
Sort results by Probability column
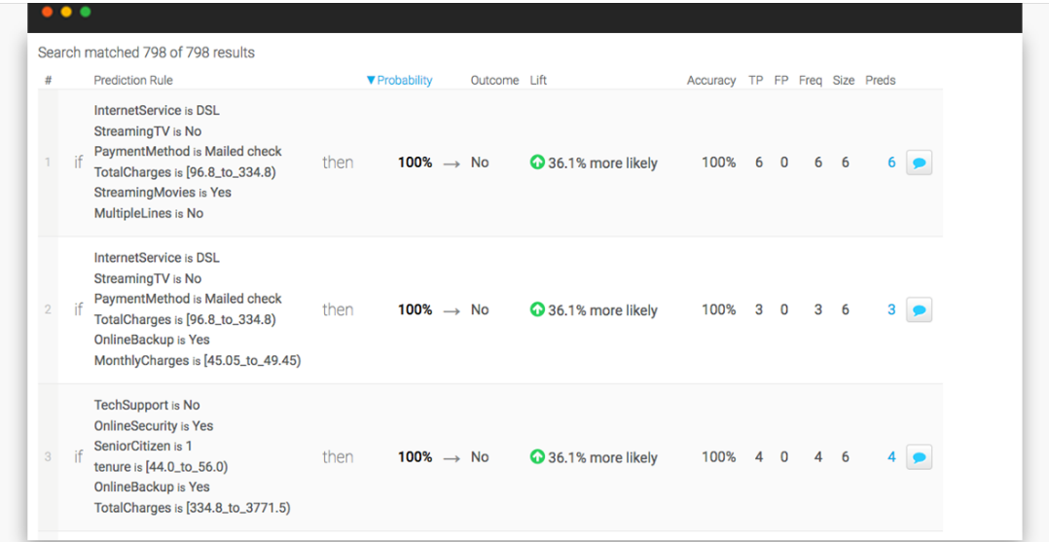pyautogui.click(x=400, y=81)
